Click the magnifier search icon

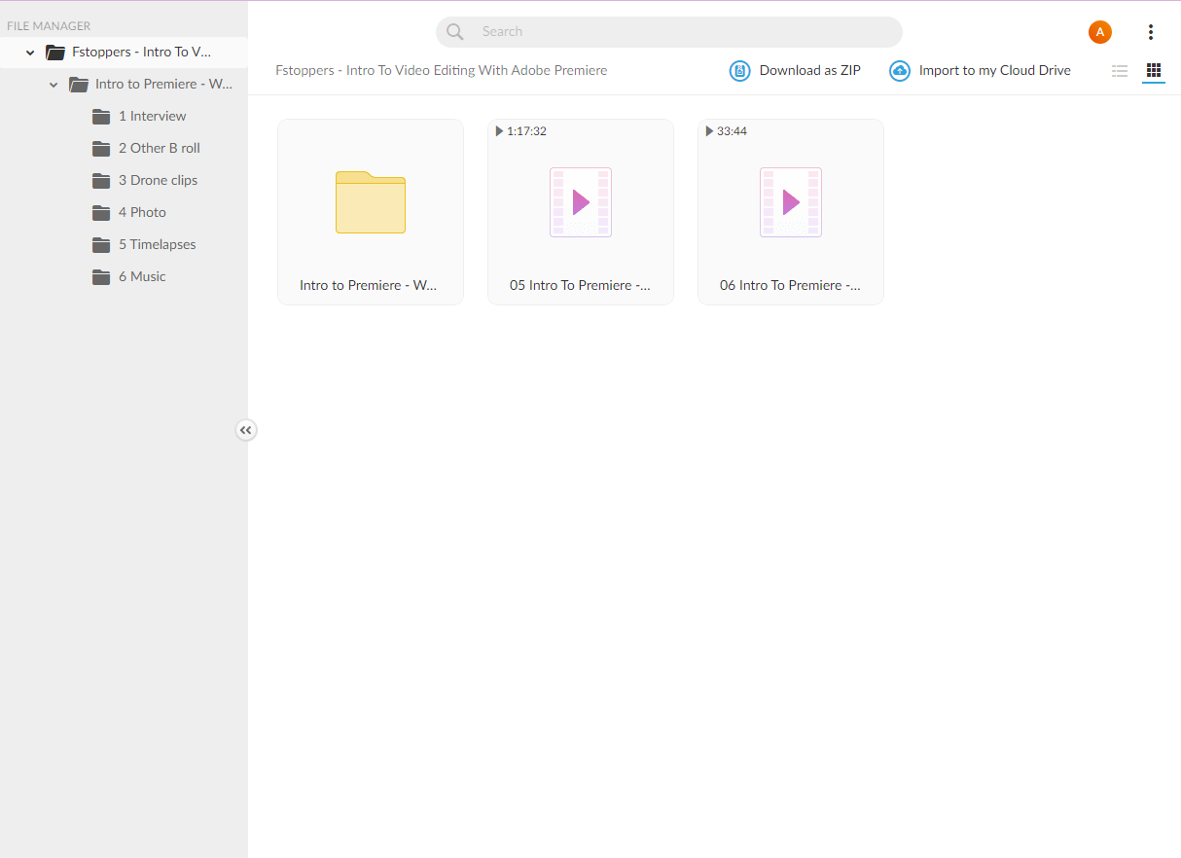[455, 32]
